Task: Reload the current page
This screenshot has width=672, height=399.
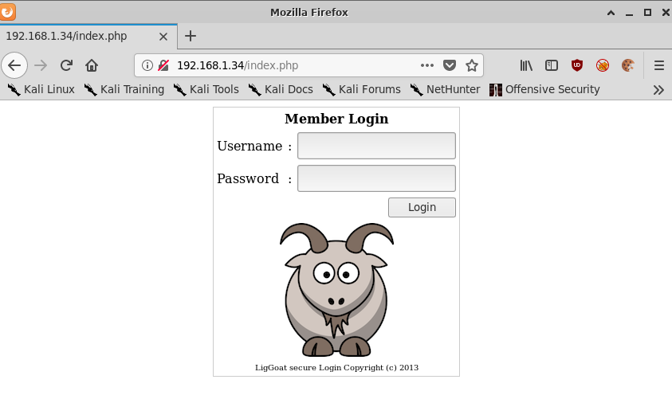Action: point(67,65)
